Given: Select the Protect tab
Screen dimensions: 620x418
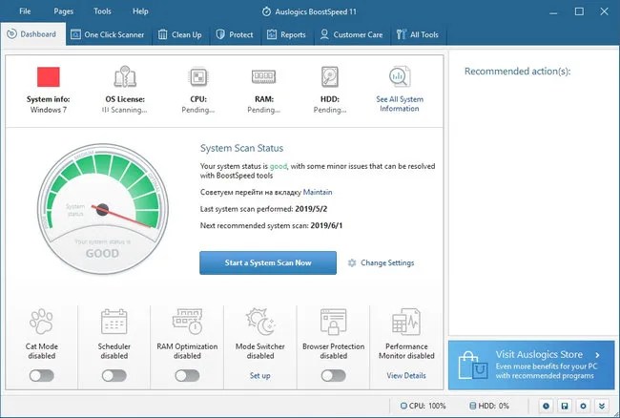Looking at the screenshot, I should (235, 34).
